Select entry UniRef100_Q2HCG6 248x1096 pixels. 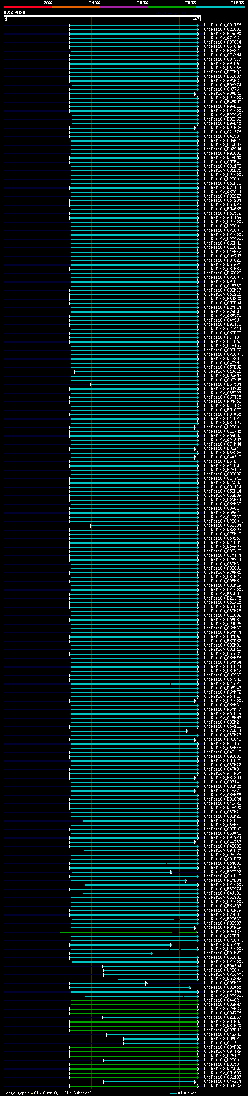point(222,542)
